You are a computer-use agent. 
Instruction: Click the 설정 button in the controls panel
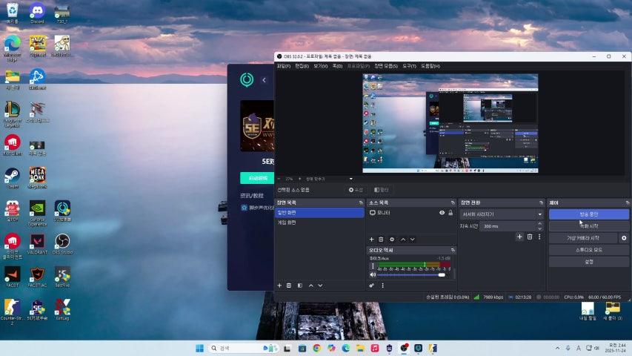coord(588,262)
